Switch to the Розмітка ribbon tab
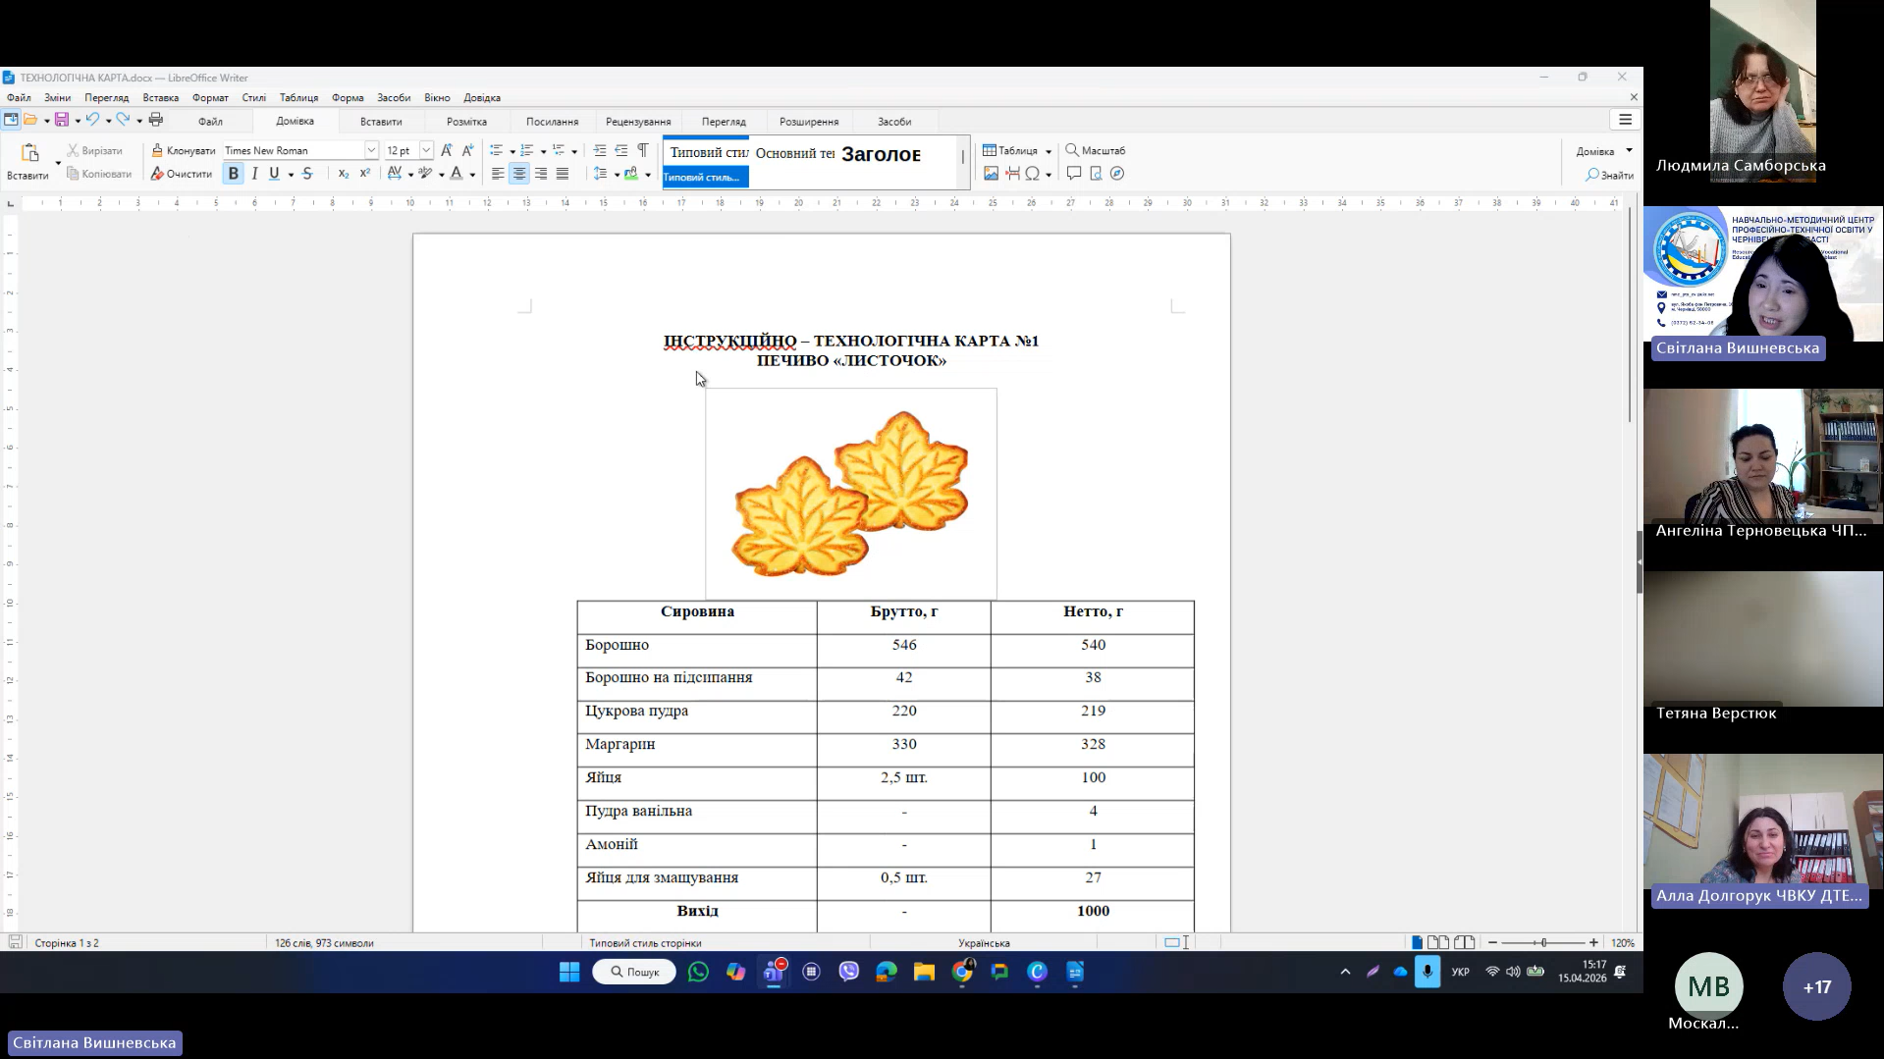The image size is (1884, 1059). point(466,122)
